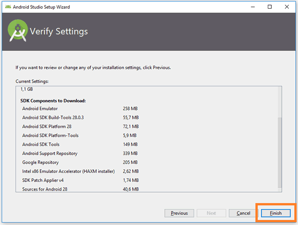This screenshot has width=298, height=225.
Task: Click the 258 MB size value
Action: pyautogui.click(x=130, y=109)
